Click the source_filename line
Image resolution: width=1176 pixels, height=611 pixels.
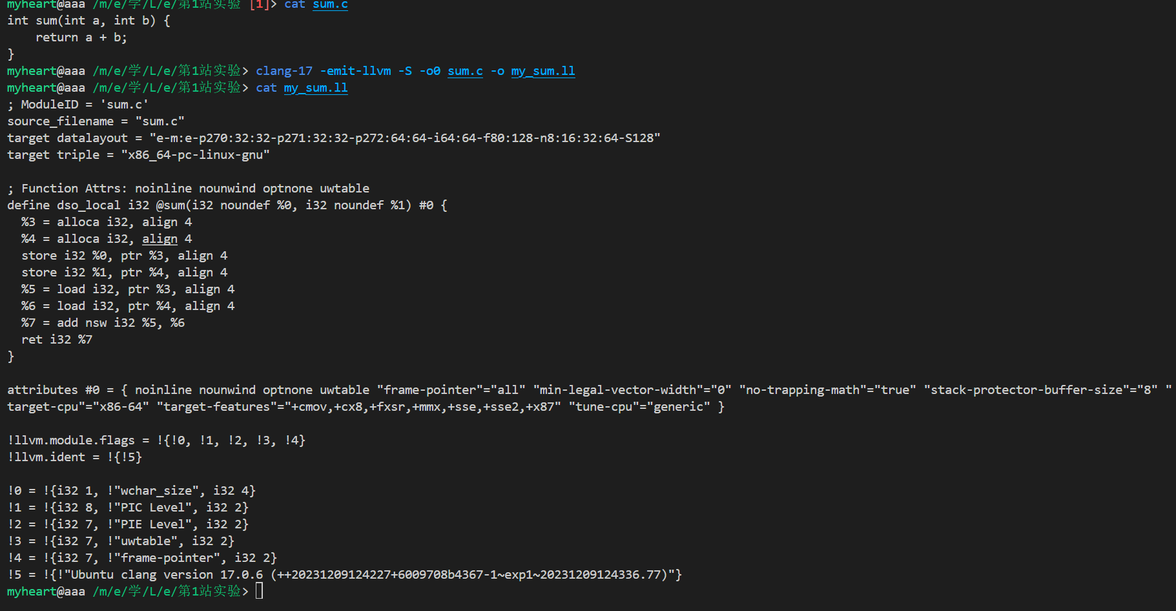click(x=96, y=121)
